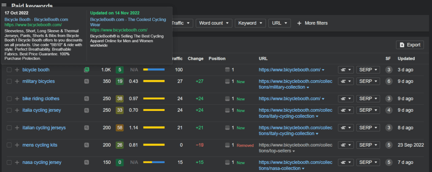
Task: Sort table by URL column header
Action: click(x=263, y=59)
